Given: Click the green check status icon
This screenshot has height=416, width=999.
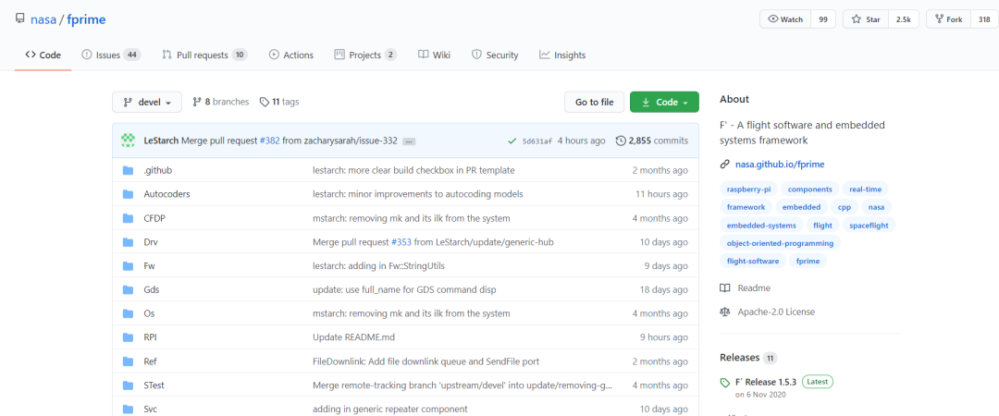Looking at the screenshot, I should (512, 141).
